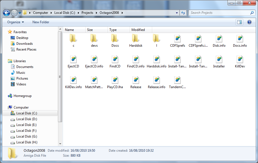Click the New Folder button

coord(41,22)
